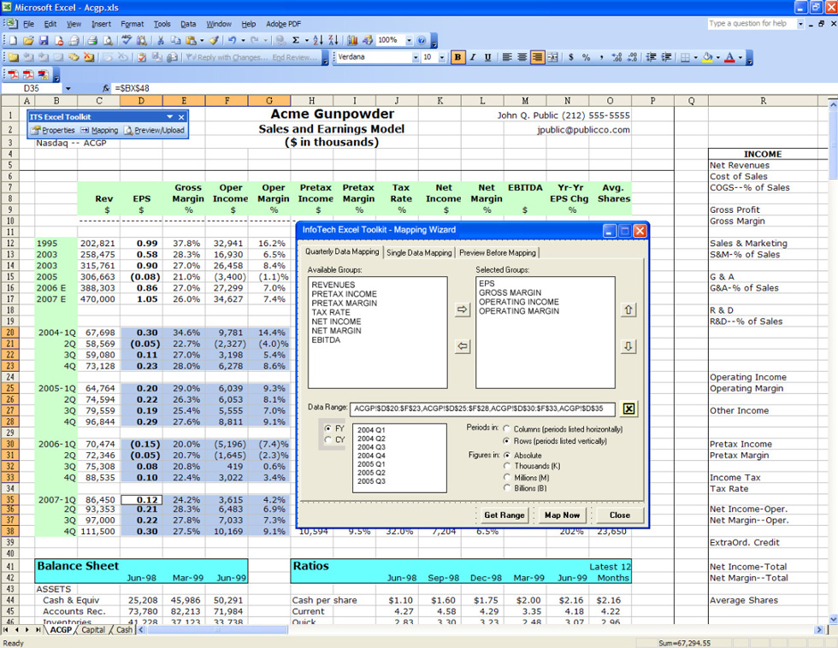The image size is (838, 648).
Task: Click the red Font Color swatch
Action: point(729,57)
